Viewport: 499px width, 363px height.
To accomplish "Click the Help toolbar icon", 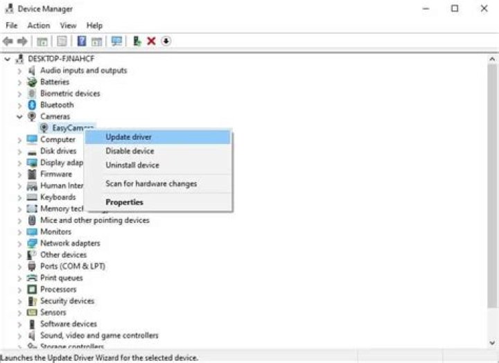I will coord(82,42).
